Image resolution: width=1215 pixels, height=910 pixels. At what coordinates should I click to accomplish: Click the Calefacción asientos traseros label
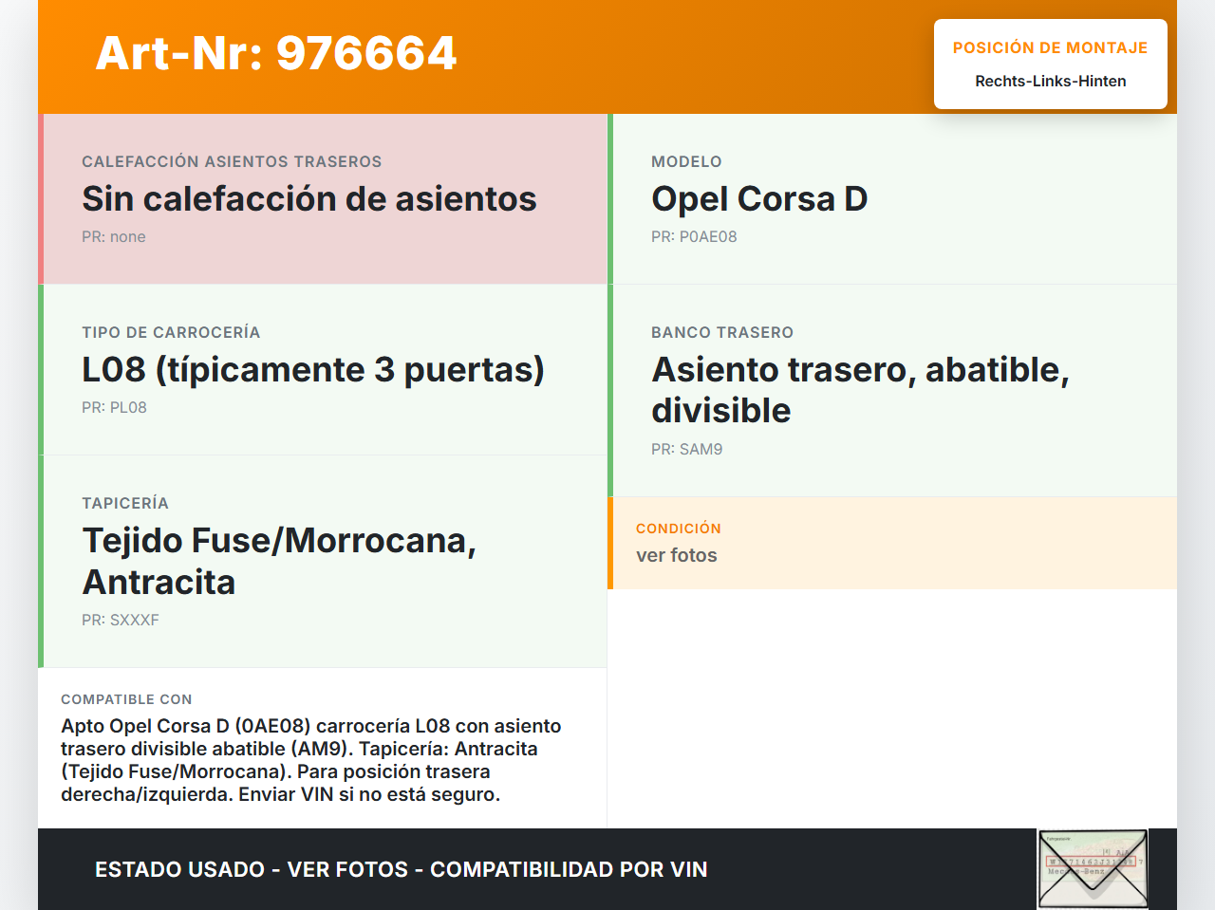232,162
